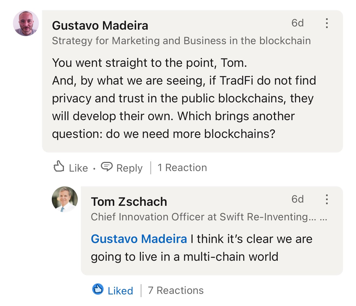
Task: Click the "Chief Innovation Officer at Swift" headline
Action: coord(200,217)
